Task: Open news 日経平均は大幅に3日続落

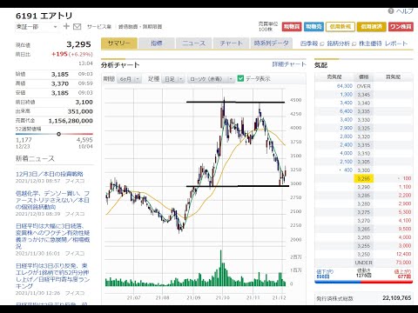Action: pos(52,236)
